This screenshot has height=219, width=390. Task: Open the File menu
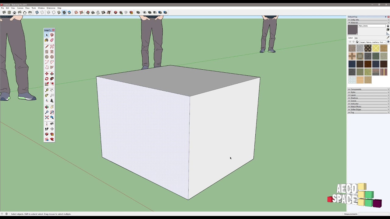point(2,8)
